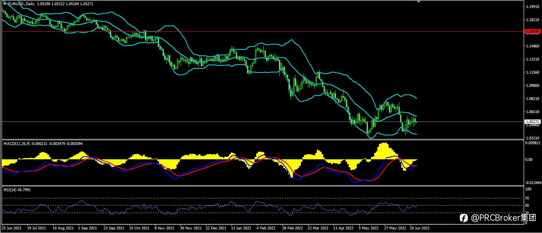This screenshot has height=233, width=542.
Task: Click the MACD scale value -0.013464
Action: coord(534,184)
